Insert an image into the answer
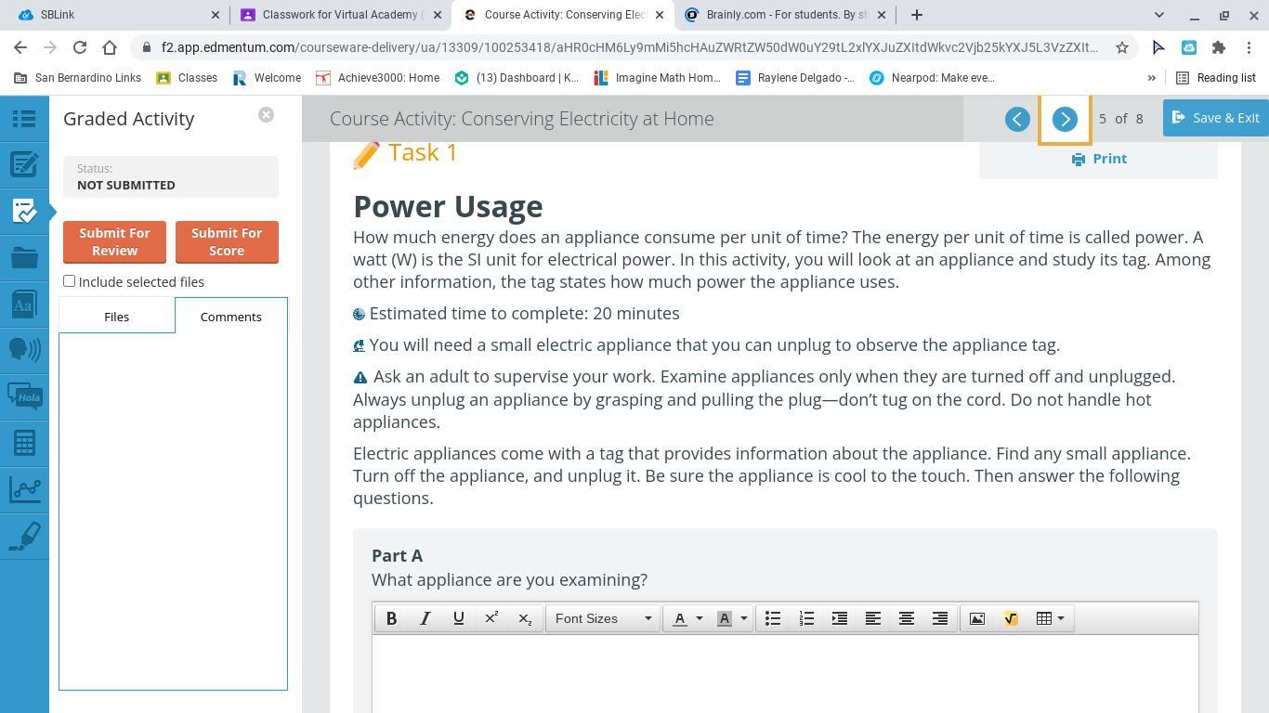 [x=976, y=618]
